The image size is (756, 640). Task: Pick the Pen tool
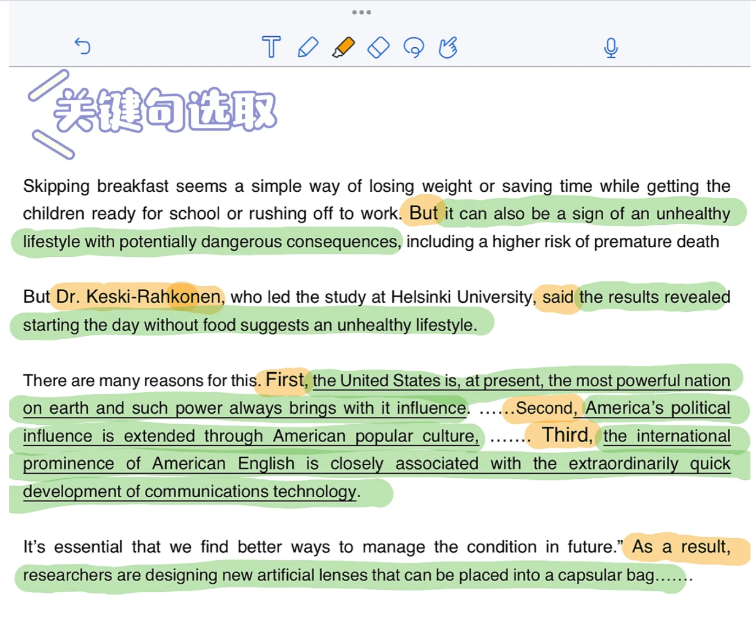click(309, 47)
